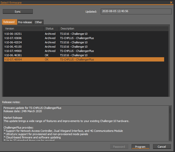Switch to the Released tab

(x=10, y=22)
